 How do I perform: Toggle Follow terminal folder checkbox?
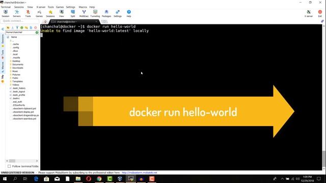9,166
